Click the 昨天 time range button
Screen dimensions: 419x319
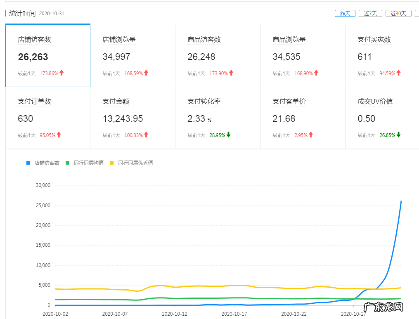[345, 13]
